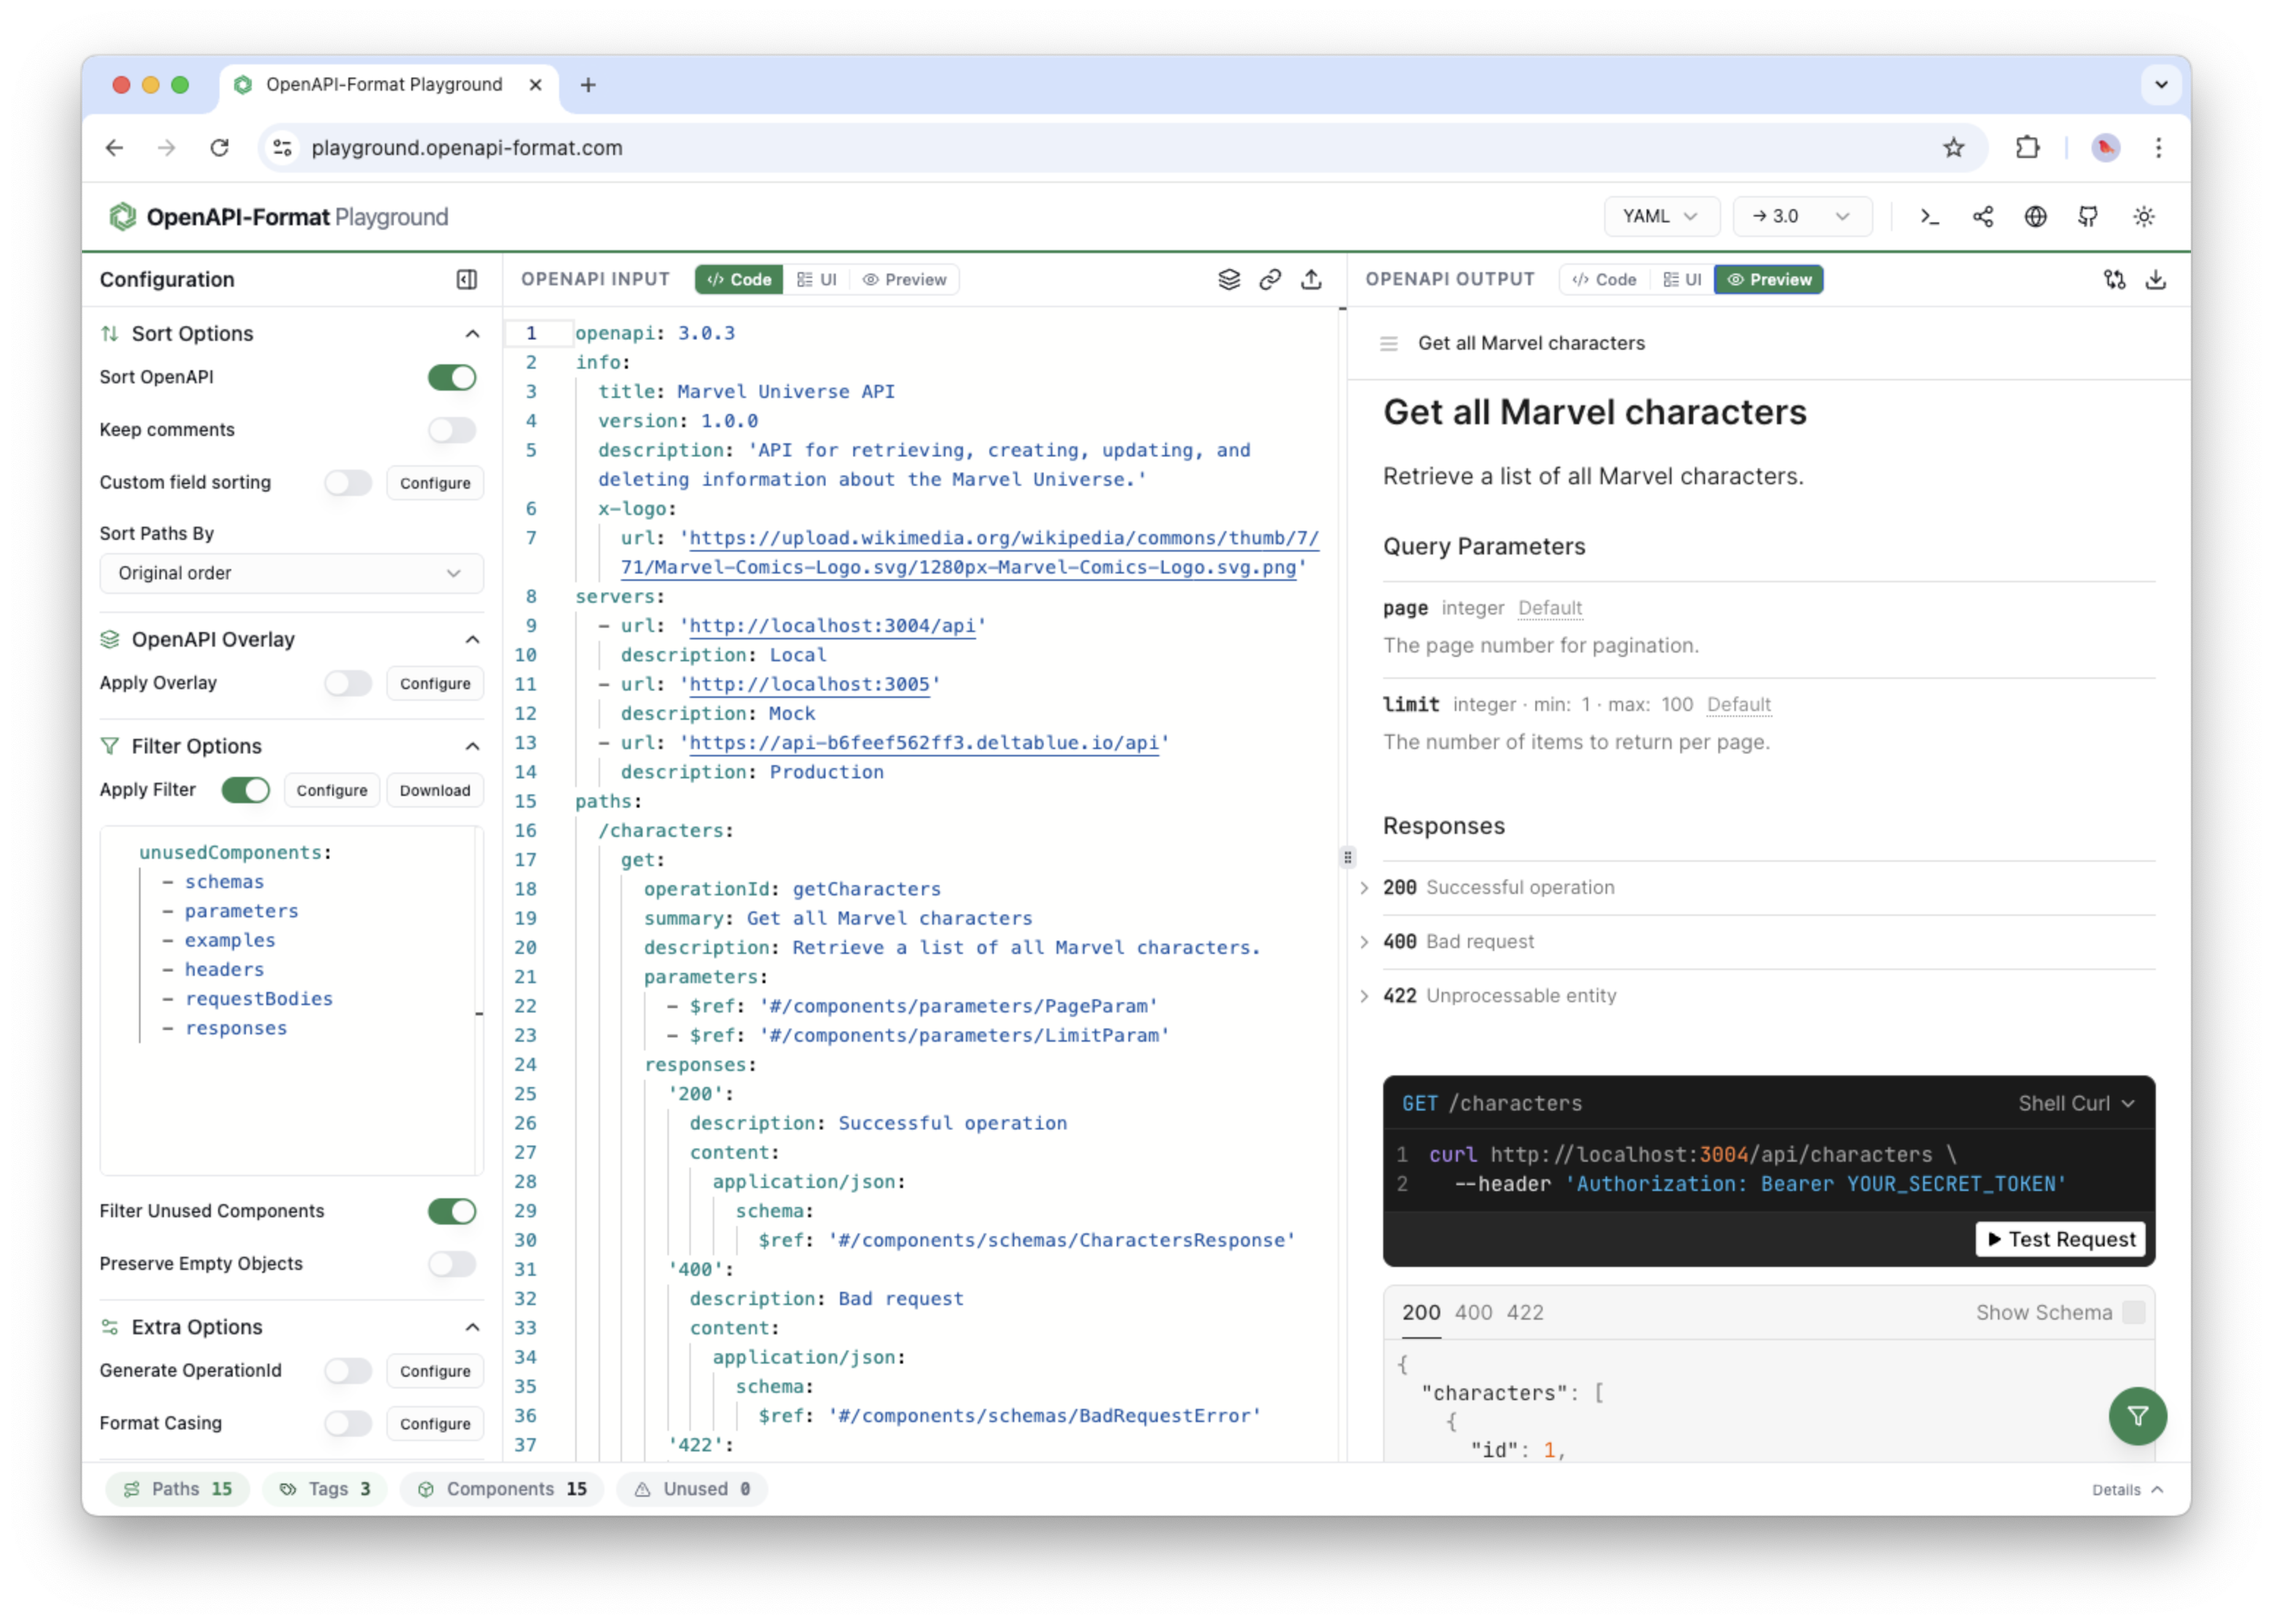Select the 400 response tab in the schema viewer
Screen dimensions: 2273x1624
pyautogui.click(x=1475, y=1312)
